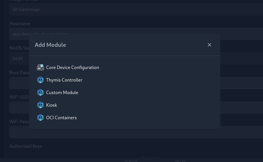Click the Authorized Keys label
Image resolution: width=263 pixels, height=162 pixels.
tap(26, 146)
